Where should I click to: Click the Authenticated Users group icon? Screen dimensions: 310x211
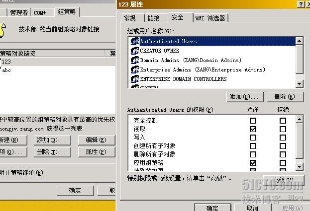(135, 41)
